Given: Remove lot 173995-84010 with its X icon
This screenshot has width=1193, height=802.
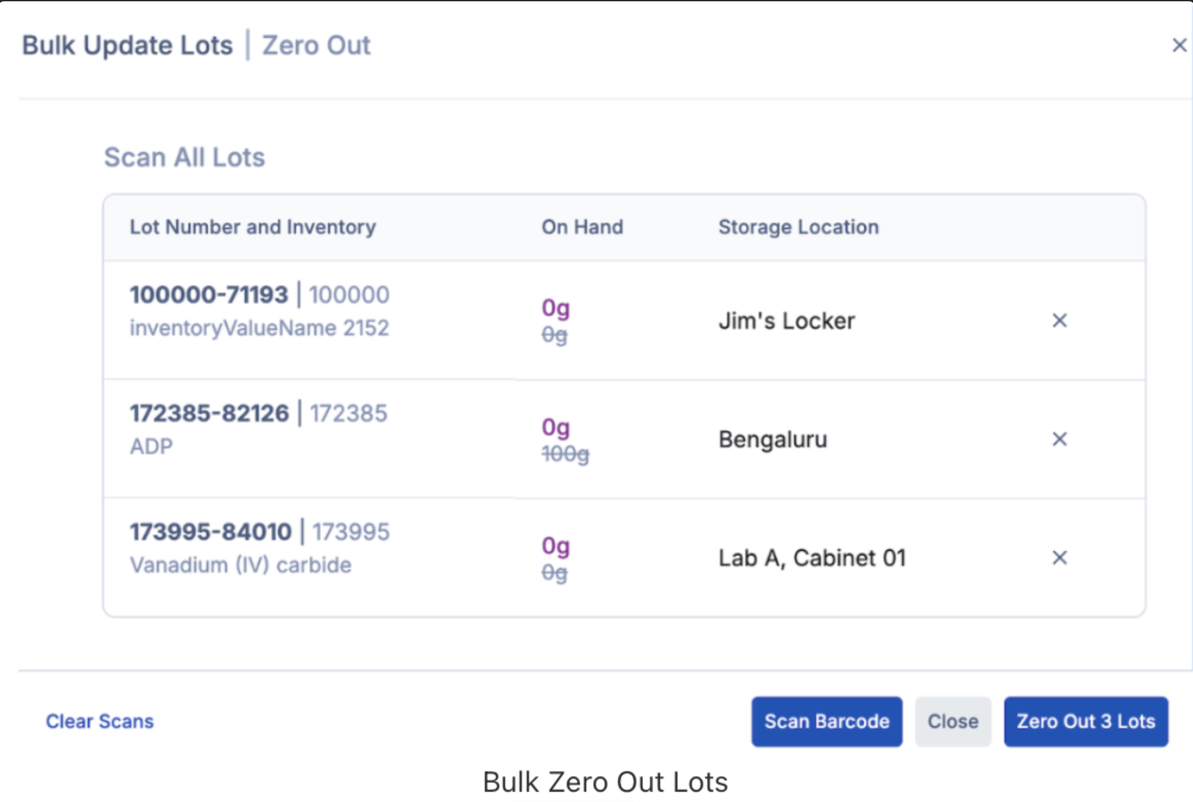Looking at the screenshot, I should (x=1059, y=558).
